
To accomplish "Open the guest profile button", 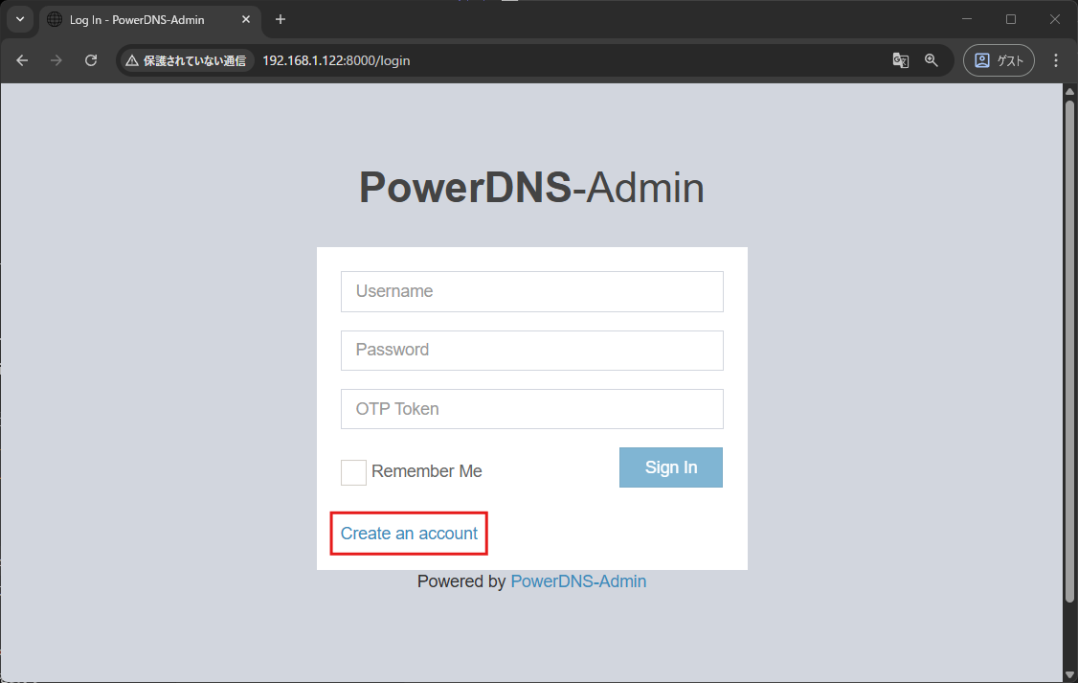I will tap(999, 60).
